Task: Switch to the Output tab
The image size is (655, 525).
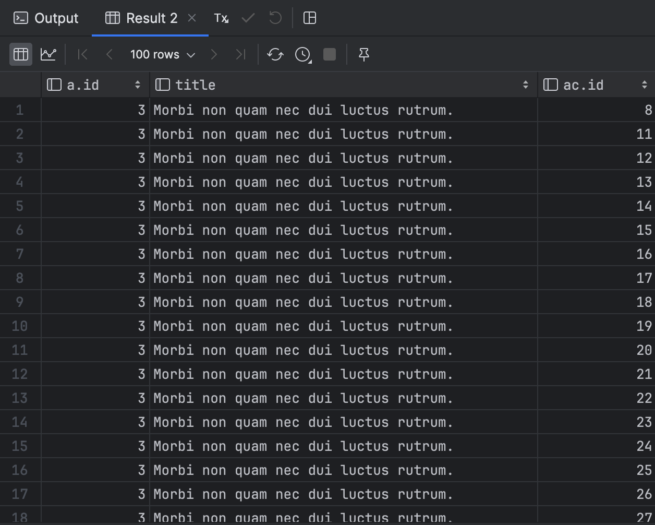Action: [x=46, y=18]
